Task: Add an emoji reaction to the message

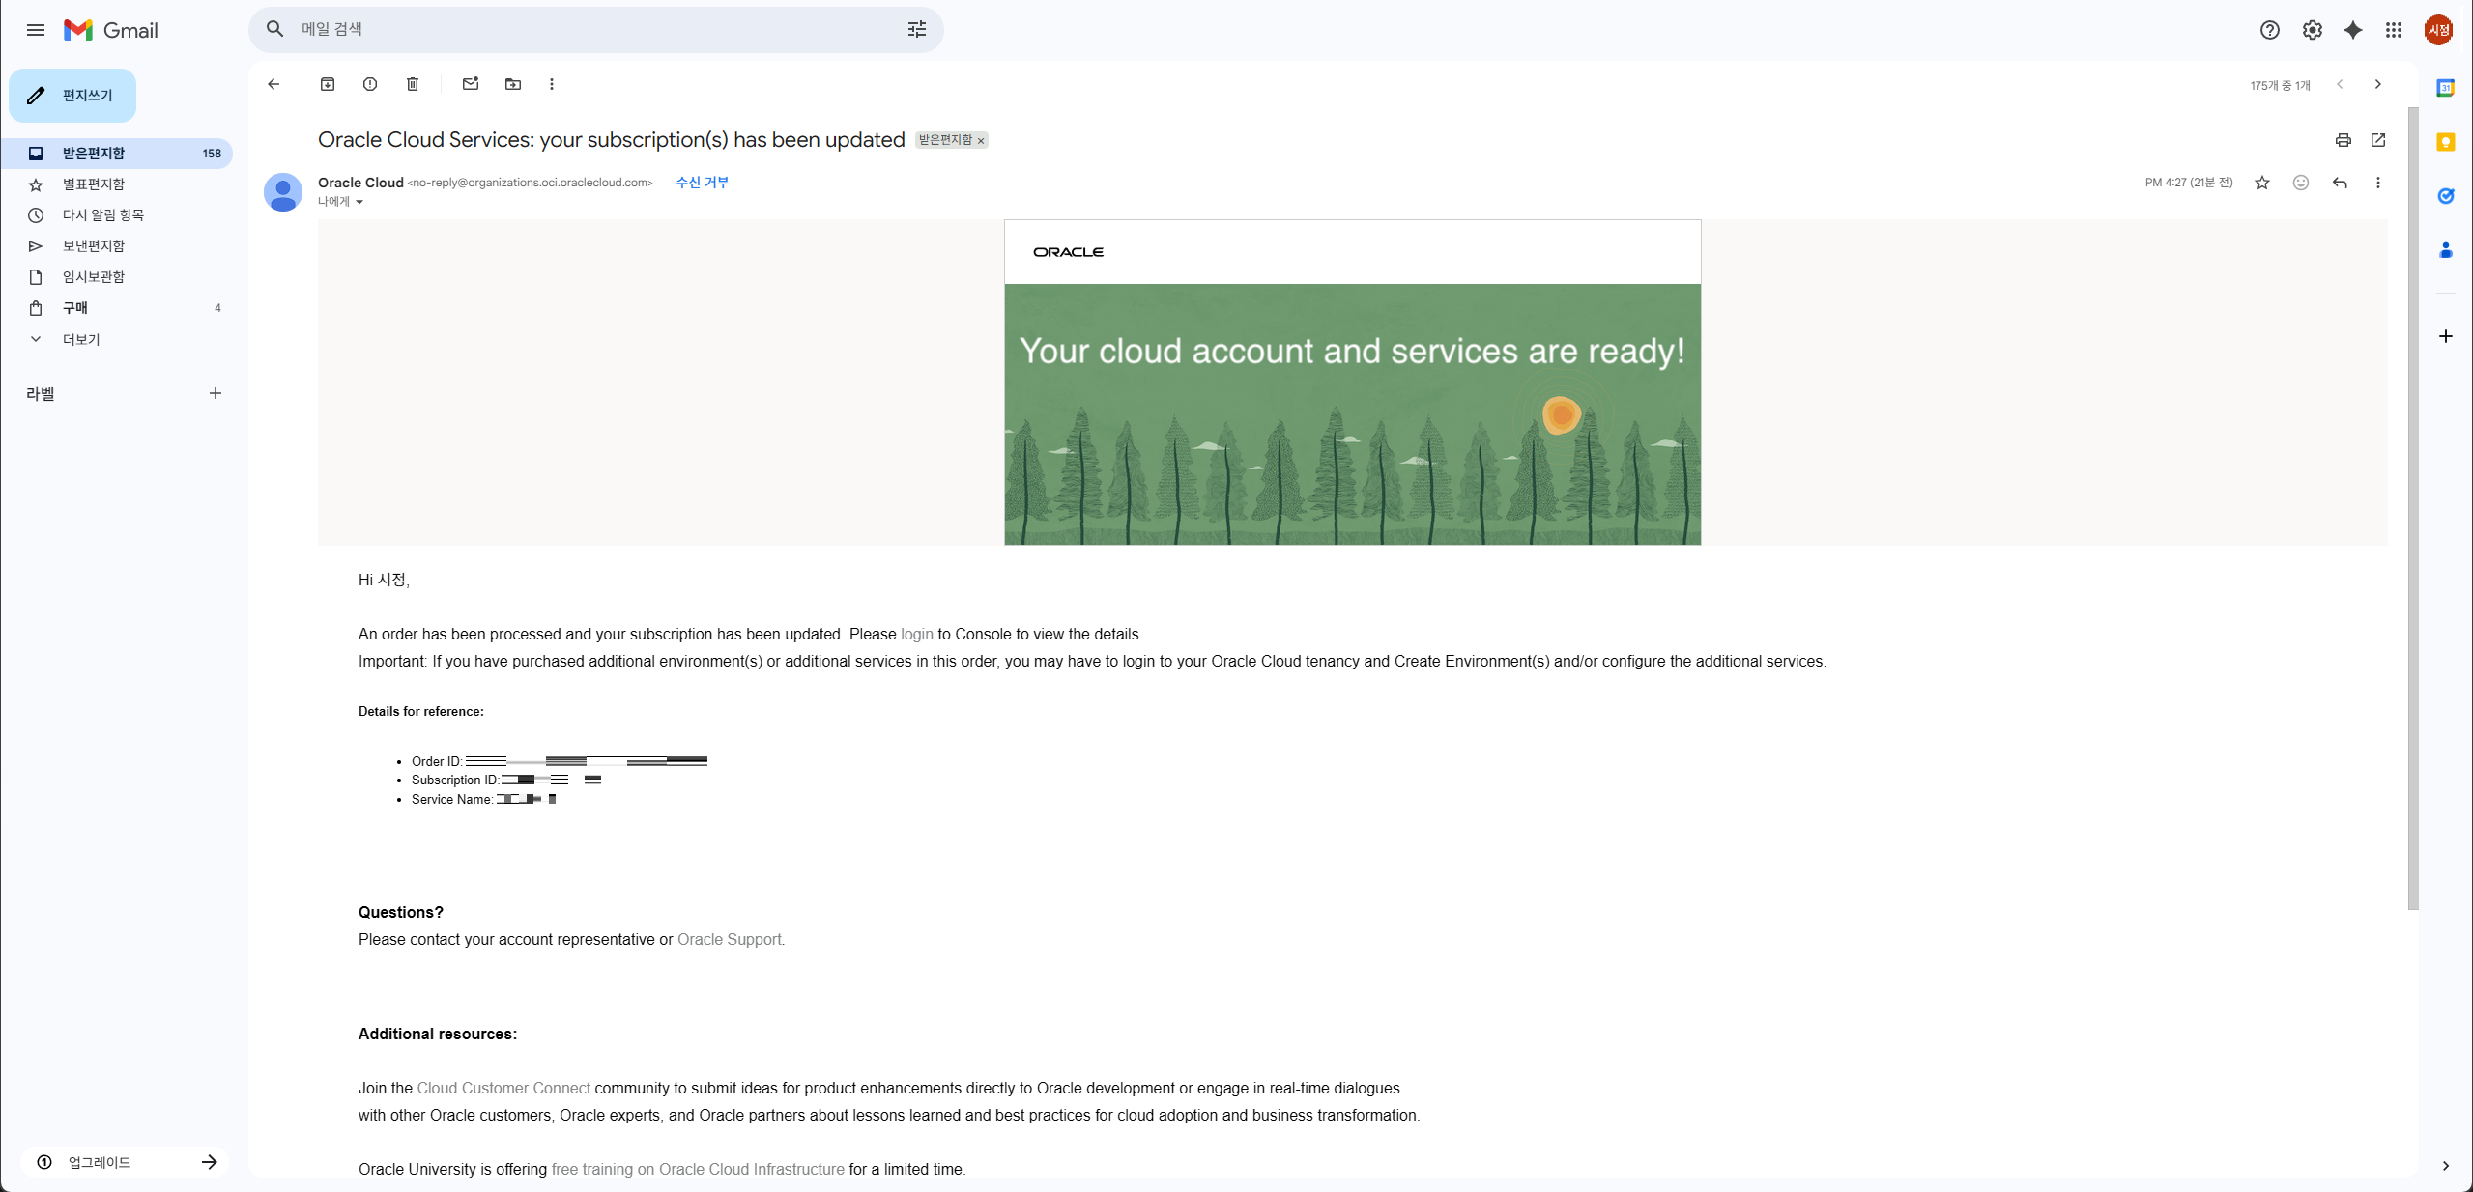Action: (2301, 183)
